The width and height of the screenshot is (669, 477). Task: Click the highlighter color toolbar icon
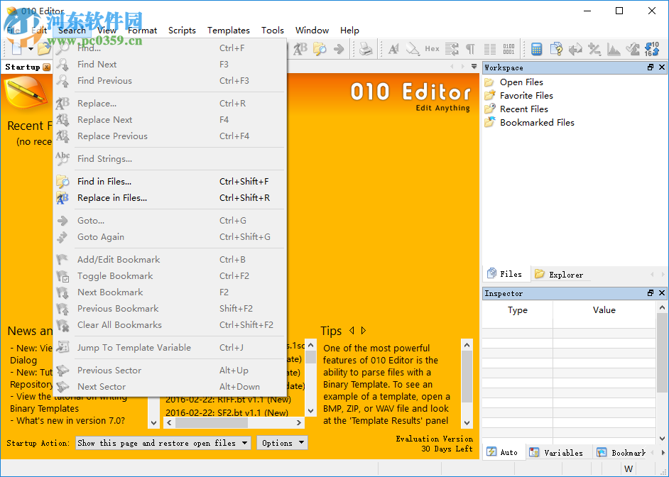413,49
